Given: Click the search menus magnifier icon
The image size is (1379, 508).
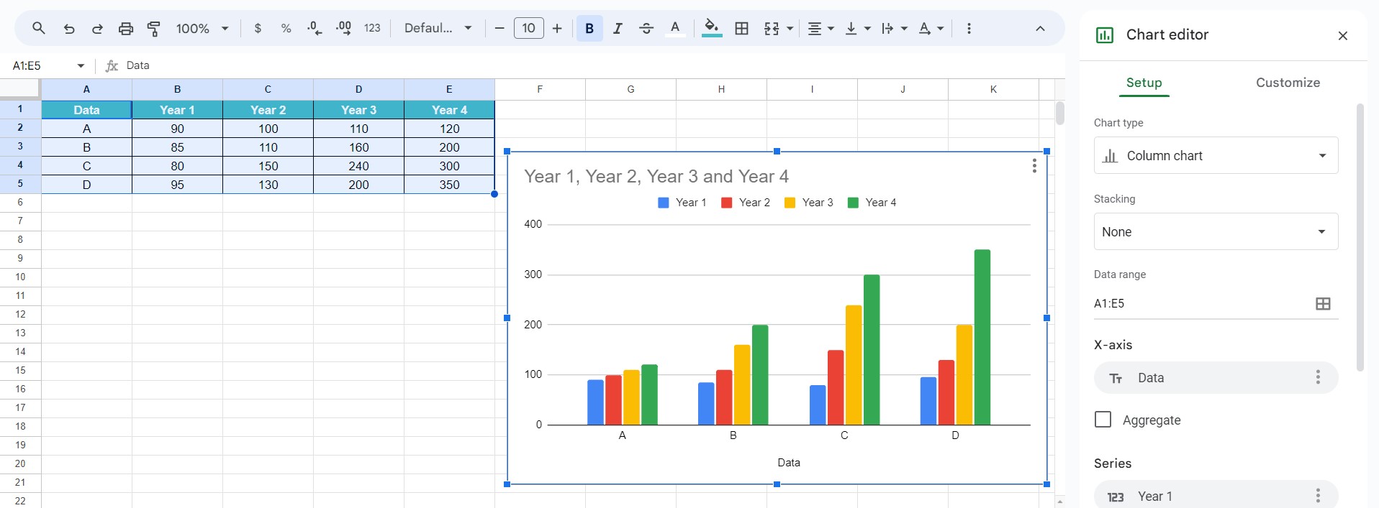Looking at the screenshot, I should (x=39, y=28).
